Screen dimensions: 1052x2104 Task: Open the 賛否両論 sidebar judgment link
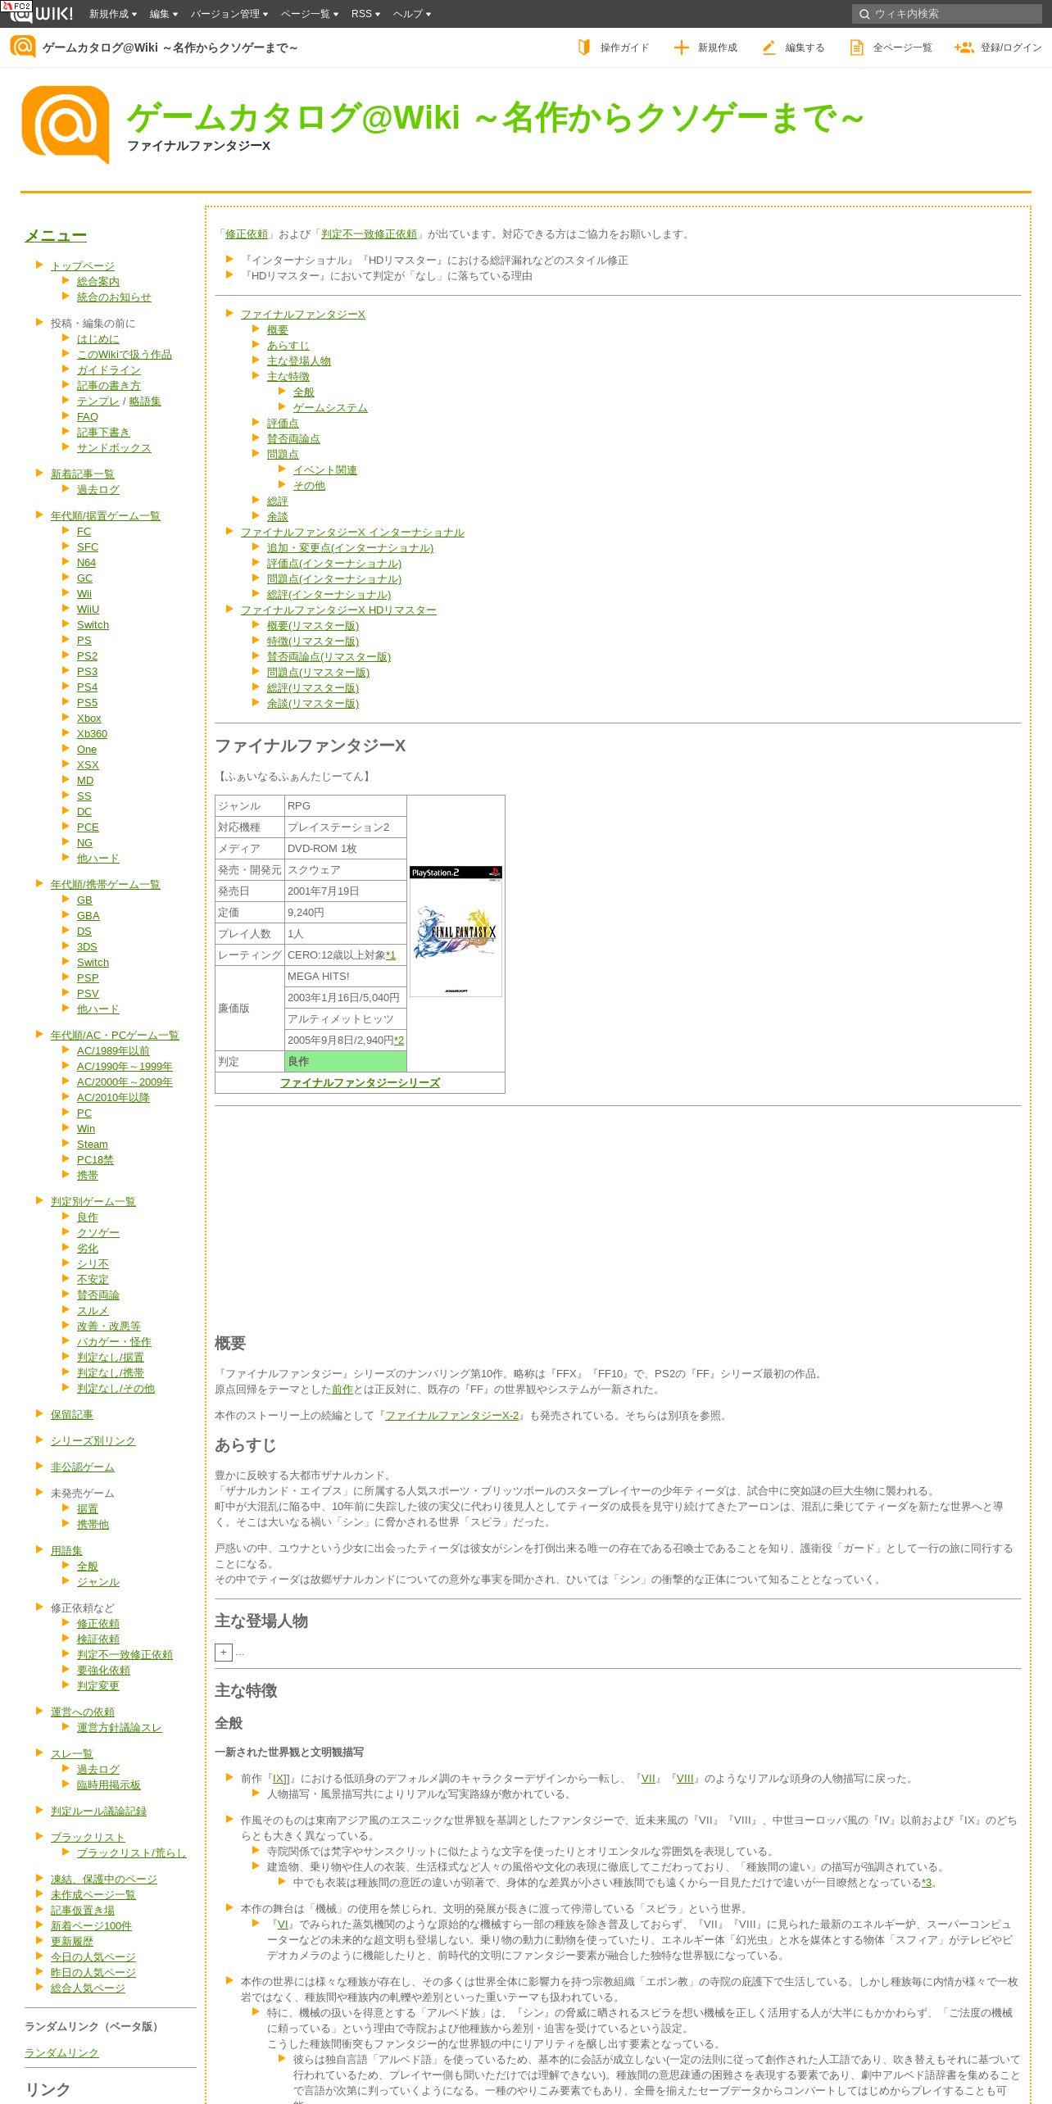pos(98,1295)
